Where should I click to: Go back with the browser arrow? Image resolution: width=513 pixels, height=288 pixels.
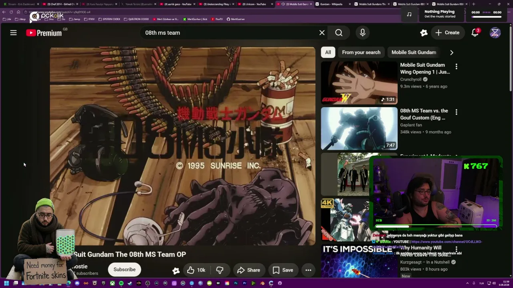4,12
